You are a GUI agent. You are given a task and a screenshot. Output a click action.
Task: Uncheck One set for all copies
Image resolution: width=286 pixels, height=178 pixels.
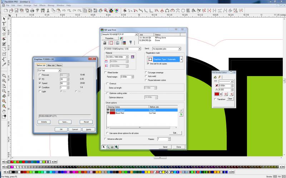pos(148,64)
